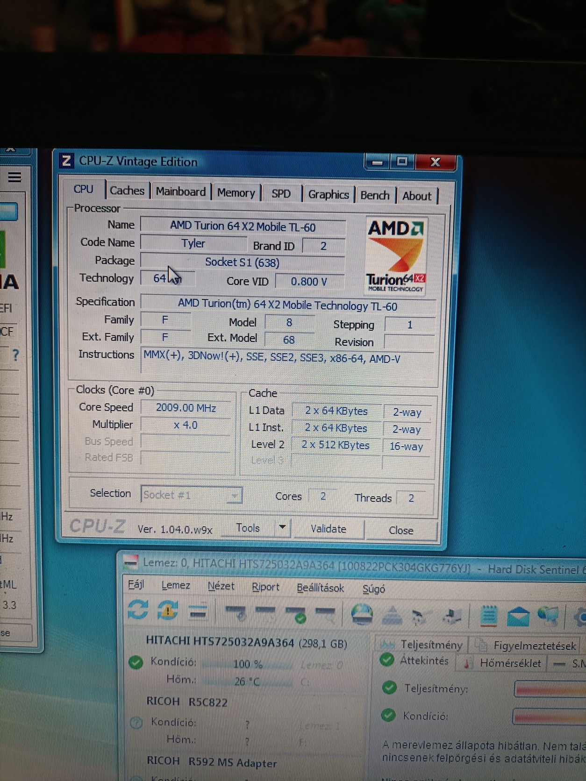This screenshot has height=781, width=586.
Task: Click the Teljesítmény progress bar on the right
Action: pyautogui.click(x=550, y=690)
